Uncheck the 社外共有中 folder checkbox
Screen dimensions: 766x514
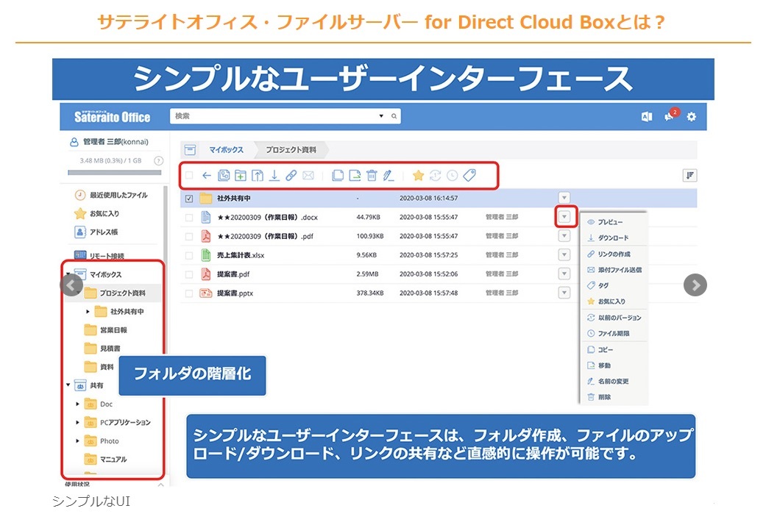click(x=189, y=199)
